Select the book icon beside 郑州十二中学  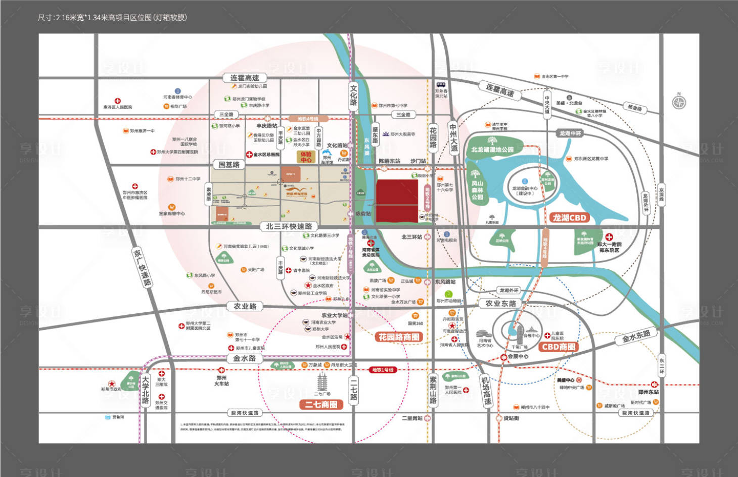click(171, 179)
